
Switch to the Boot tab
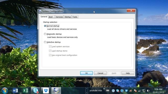(x=51, y=17)
